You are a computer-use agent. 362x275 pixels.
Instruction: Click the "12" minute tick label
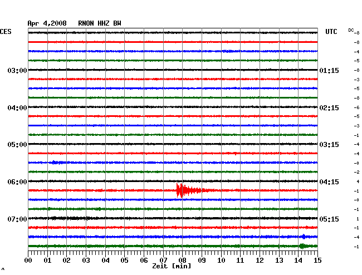coord(260,261)
